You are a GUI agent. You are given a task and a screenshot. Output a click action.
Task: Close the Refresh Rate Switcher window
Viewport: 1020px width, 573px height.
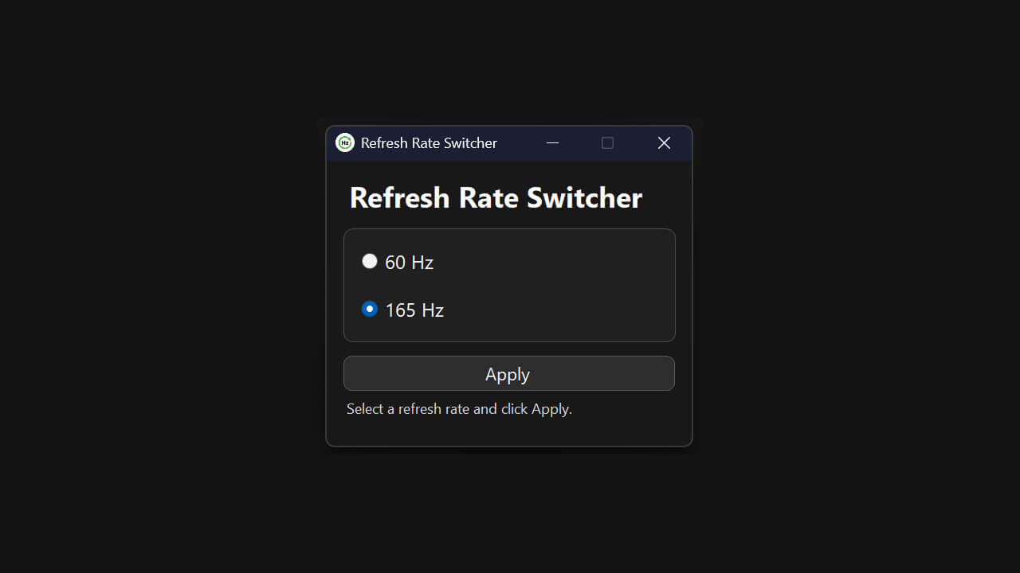pos(664,142)
